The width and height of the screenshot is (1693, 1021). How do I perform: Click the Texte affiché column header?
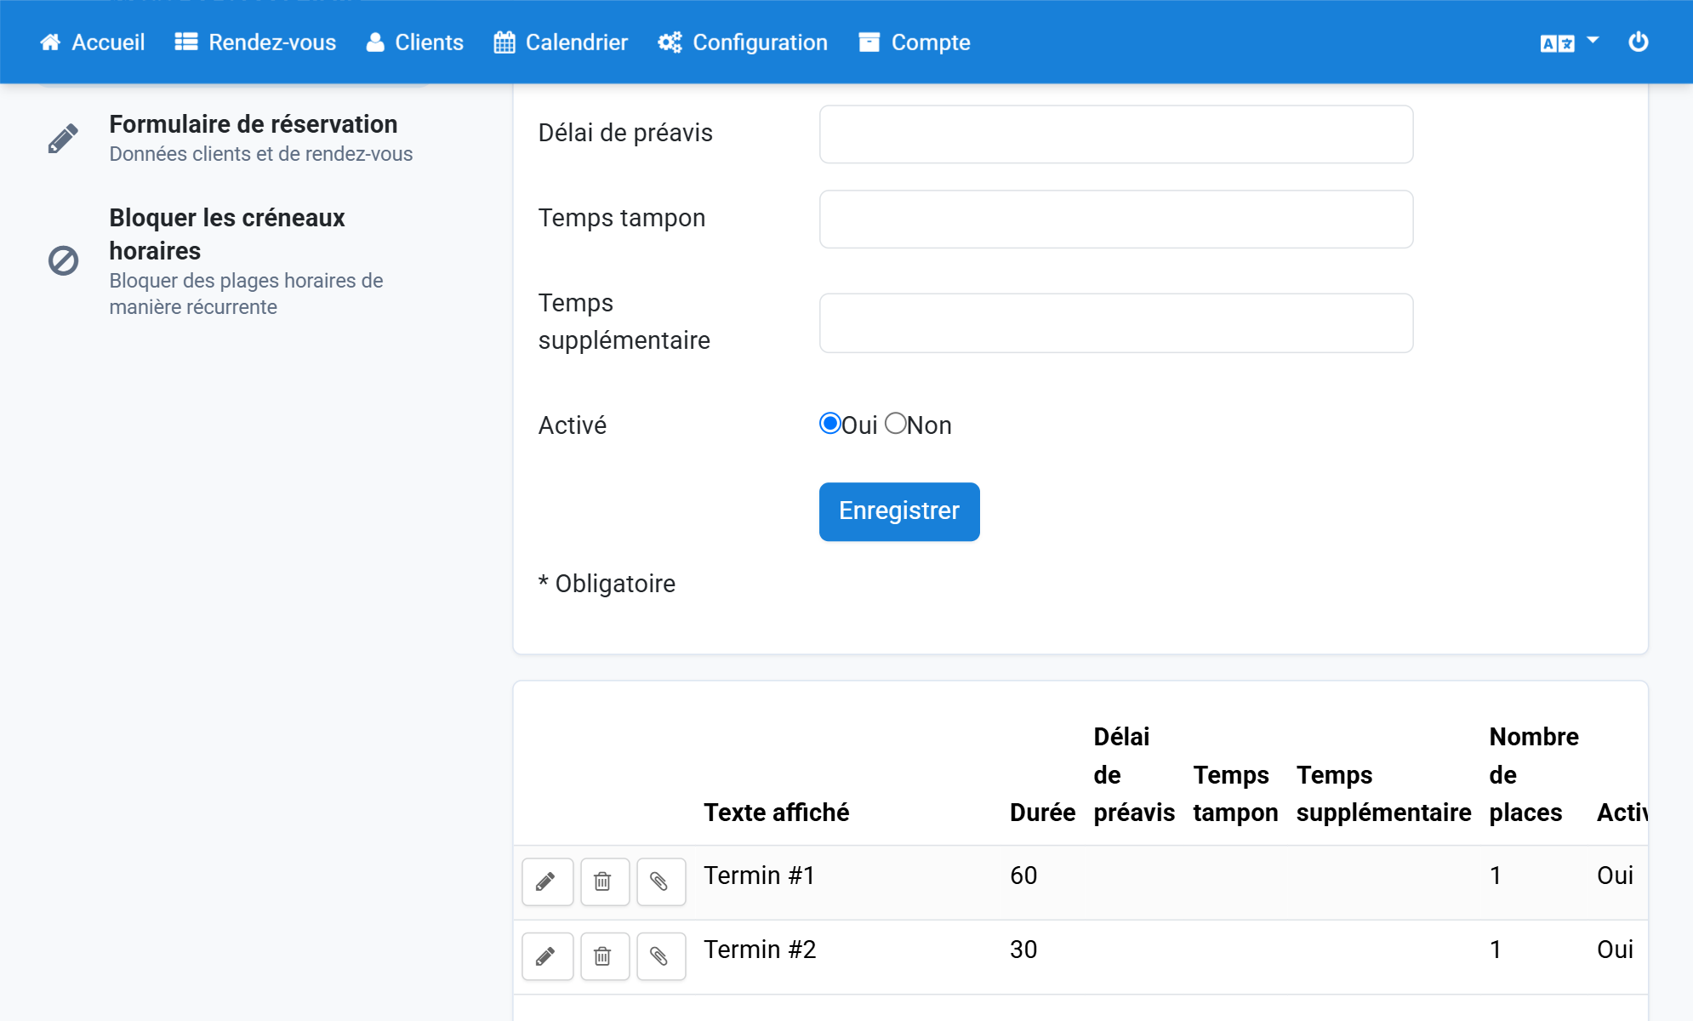pyautogui.click(x=776, y=813)
